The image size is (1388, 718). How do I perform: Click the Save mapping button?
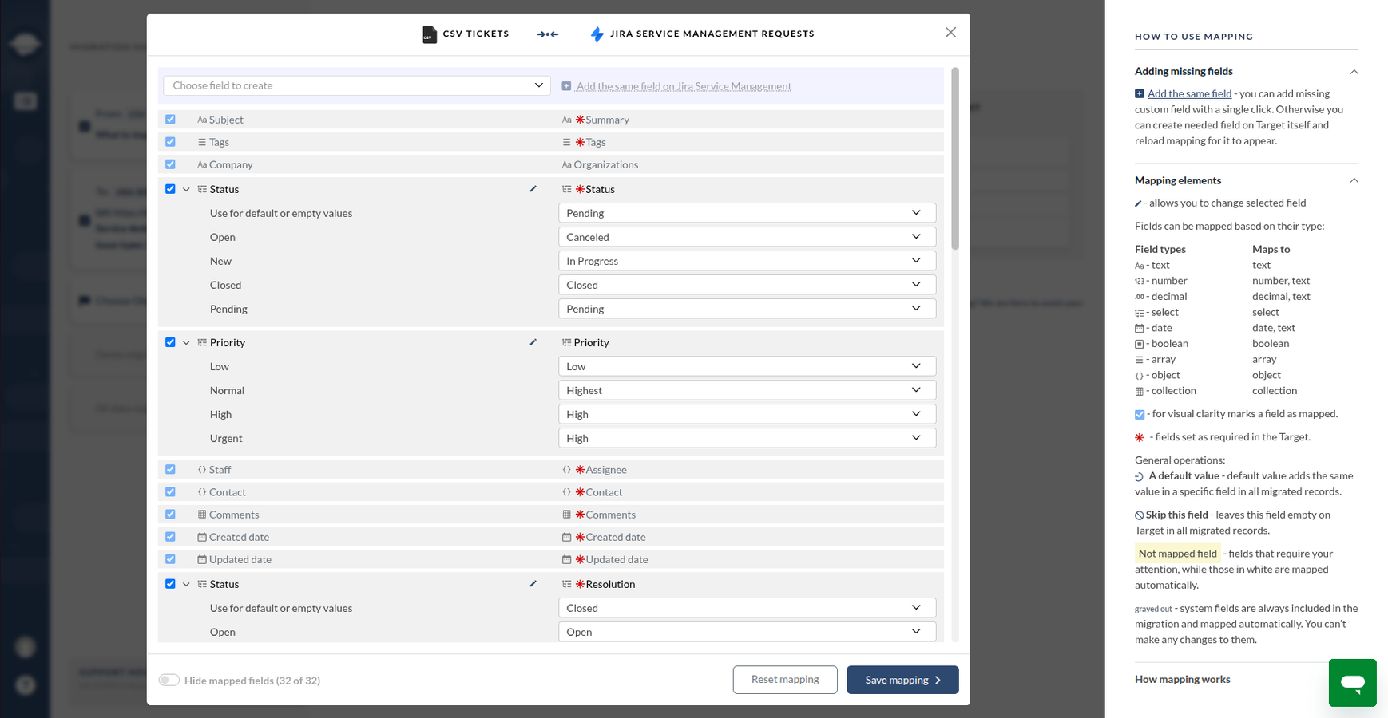[x=902, y=680]
